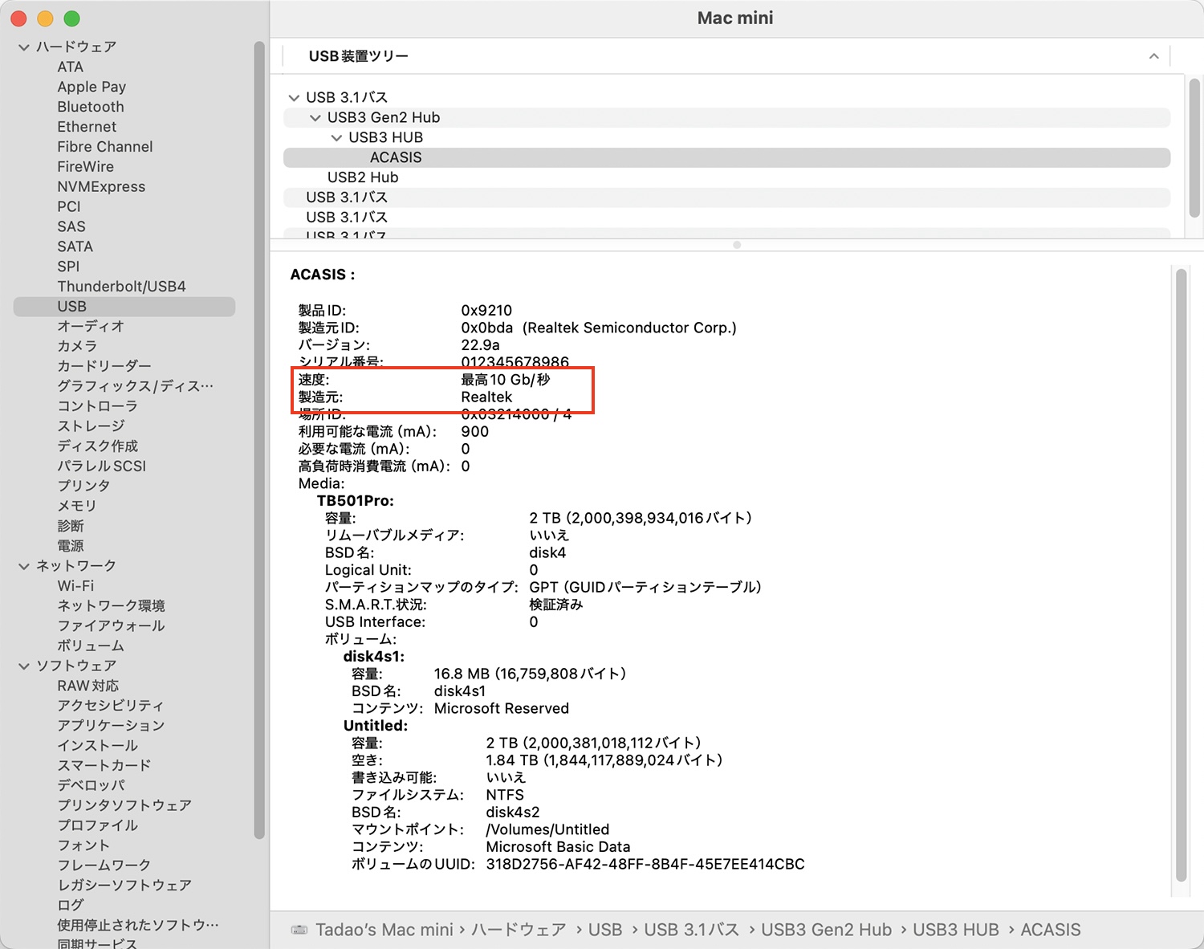The height and width of the screenshot is (949, 1204).
Task: Select NVMExpress in the sidebar
Action: pyautogui.click(x=101, y=187)
